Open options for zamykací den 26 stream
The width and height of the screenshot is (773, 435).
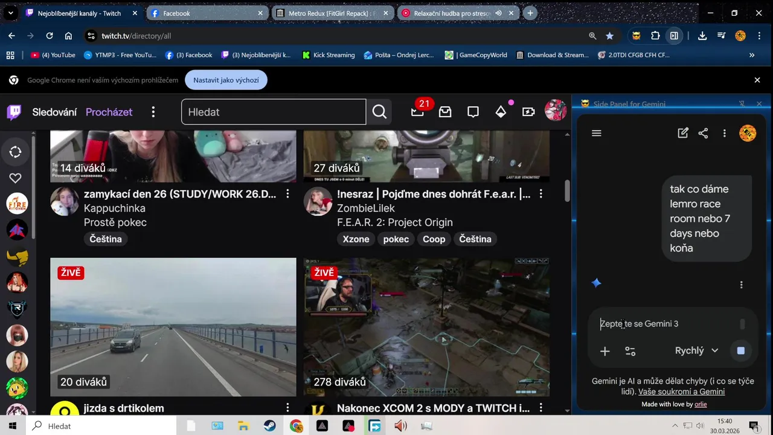point(288,194)
